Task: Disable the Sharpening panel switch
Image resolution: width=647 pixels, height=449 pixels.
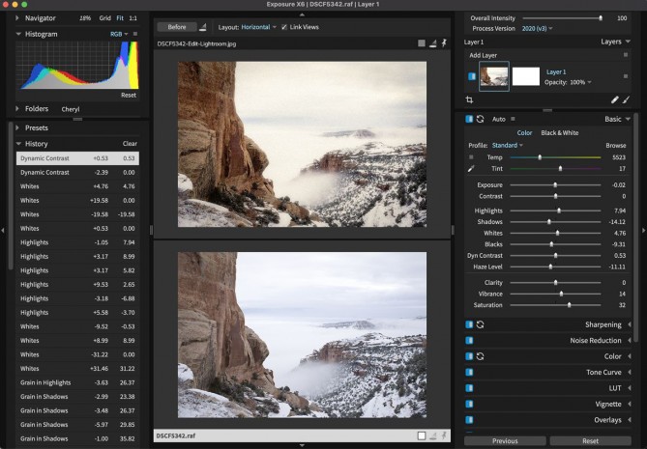Action: pyautogui.click(x=469, y=324)
